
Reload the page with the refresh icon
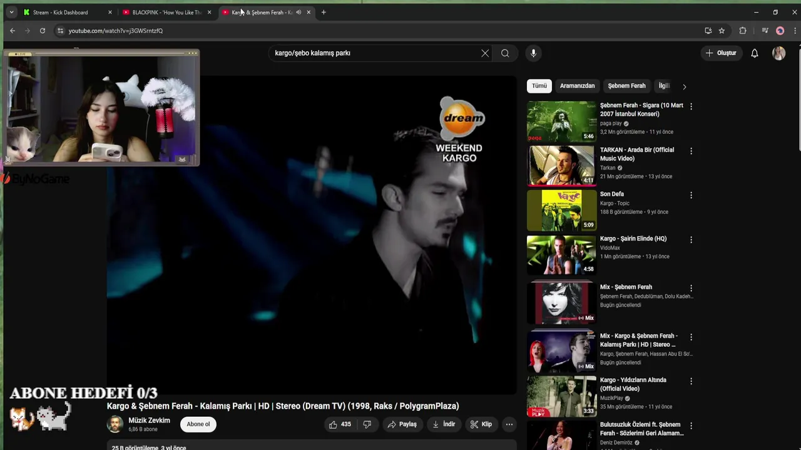(43, 31)
